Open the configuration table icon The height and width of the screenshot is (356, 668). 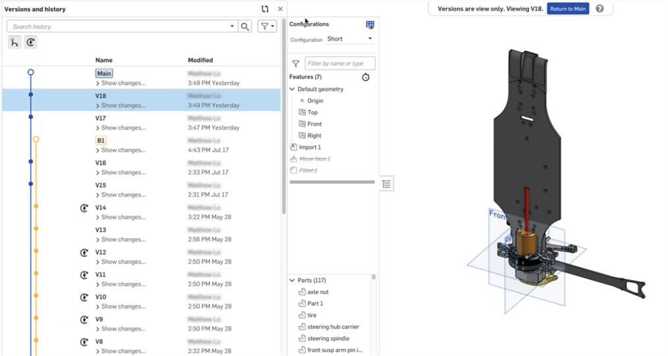370,24
